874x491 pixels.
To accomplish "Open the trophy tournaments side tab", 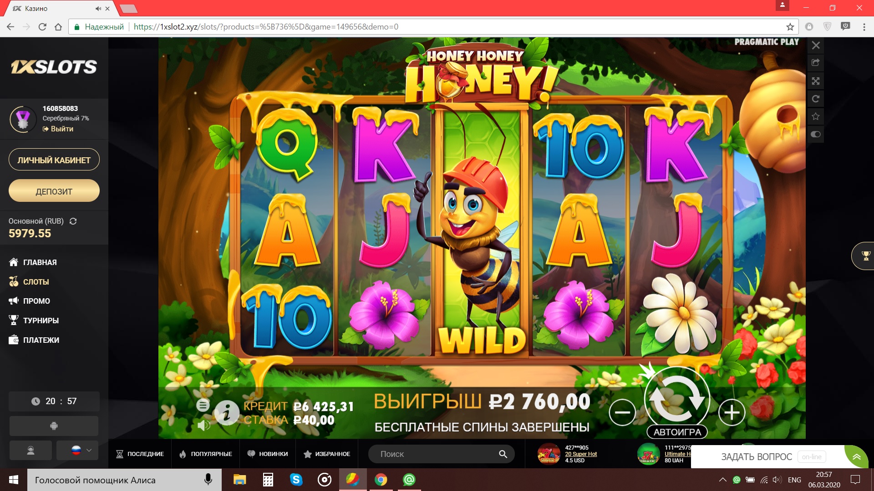I will click(865, 256).
